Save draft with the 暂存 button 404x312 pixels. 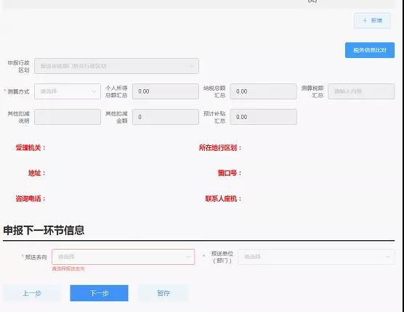coord(163,293)
